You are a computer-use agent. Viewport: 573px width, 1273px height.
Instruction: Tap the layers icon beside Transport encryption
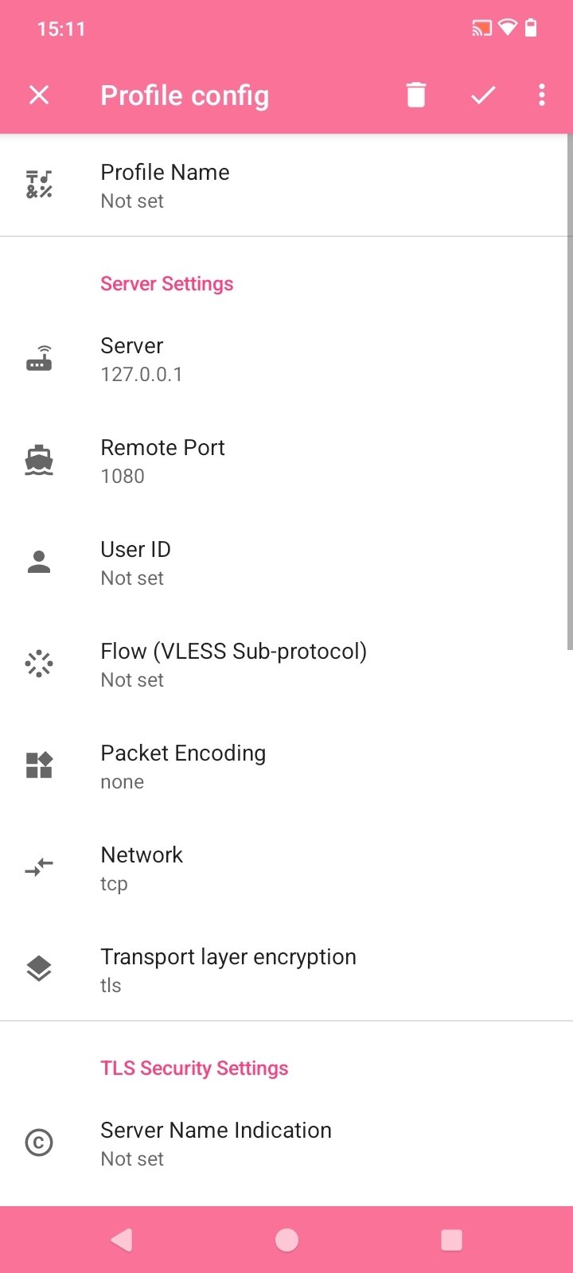[39, 969]
